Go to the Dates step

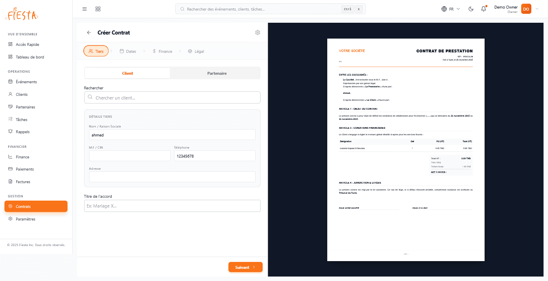click(128, 51)
